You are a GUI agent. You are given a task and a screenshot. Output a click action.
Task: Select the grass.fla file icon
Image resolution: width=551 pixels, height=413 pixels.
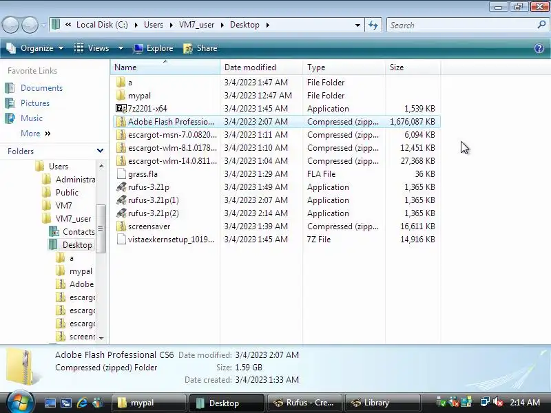(x=121, y=173)
